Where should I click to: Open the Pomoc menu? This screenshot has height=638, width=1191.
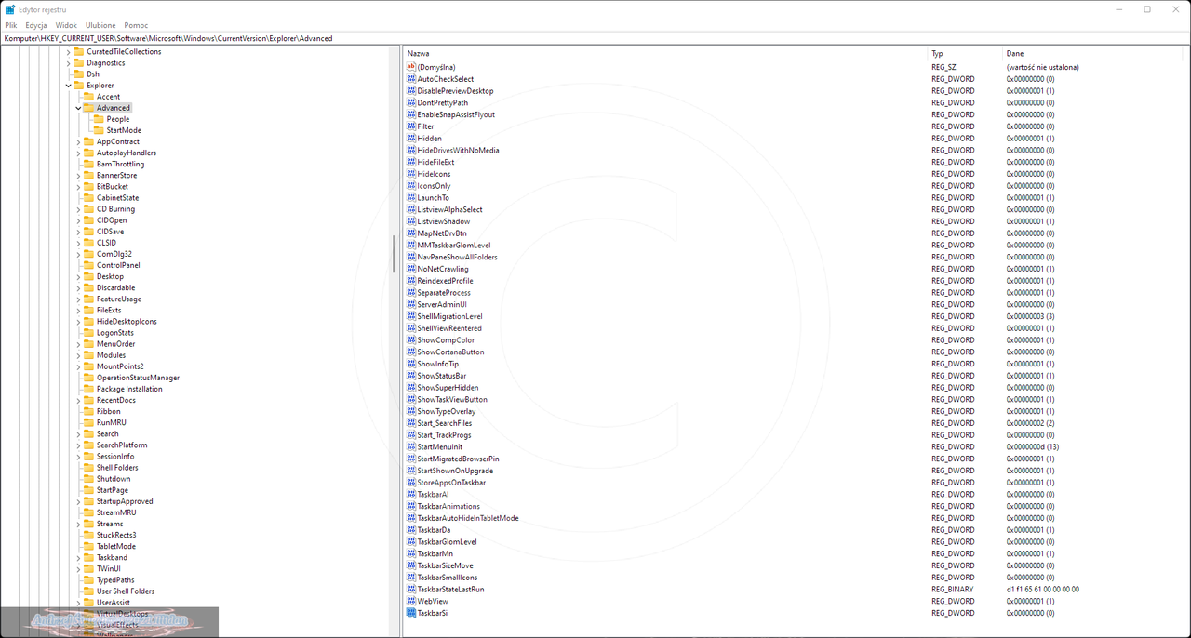pyautogui.click(x=136, y=25)
